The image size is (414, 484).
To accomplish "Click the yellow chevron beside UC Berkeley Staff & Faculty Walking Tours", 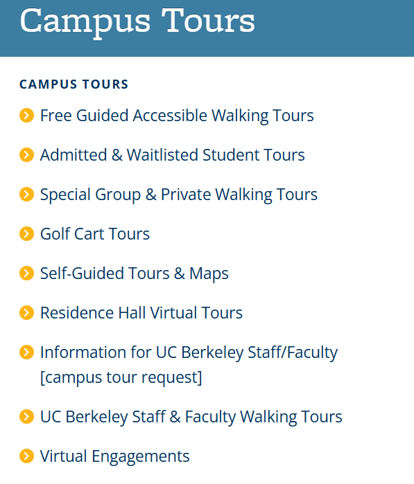I will [26, 416].
